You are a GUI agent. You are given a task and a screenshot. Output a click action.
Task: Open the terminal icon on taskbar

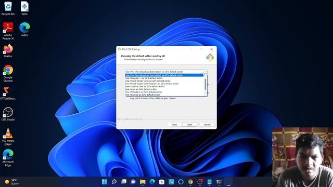(x=219, y=182)
